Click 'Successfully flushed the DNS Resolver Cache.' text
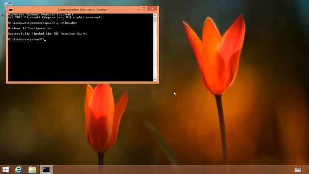 coord(48,34)
